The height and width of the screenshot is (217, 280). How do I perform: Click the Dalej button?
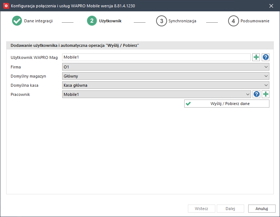coord(230,209)
